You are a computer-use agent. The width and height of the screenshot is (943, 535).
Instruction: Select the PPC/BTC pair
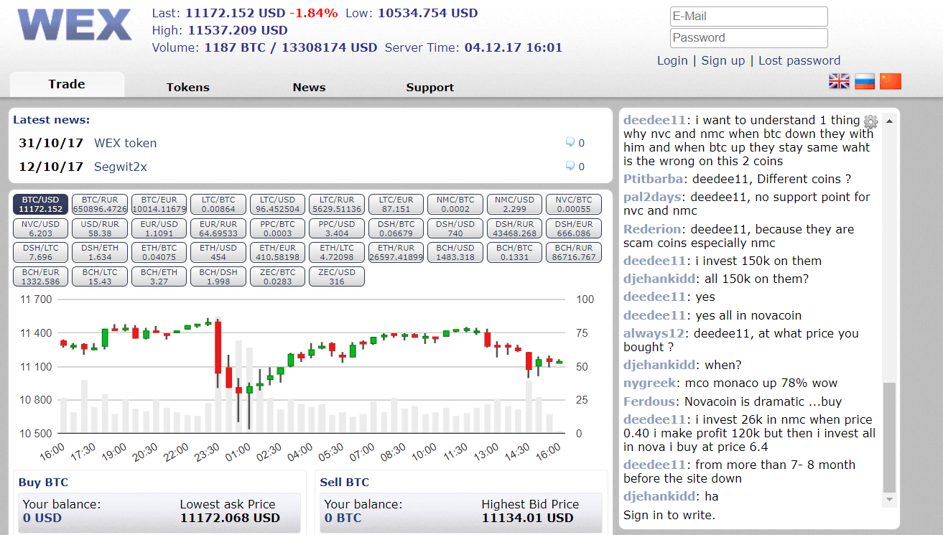pyautogui.click(x=277, y=228)
